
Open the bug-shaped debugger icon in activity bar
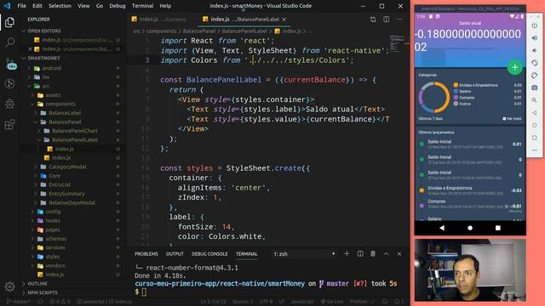9,104
